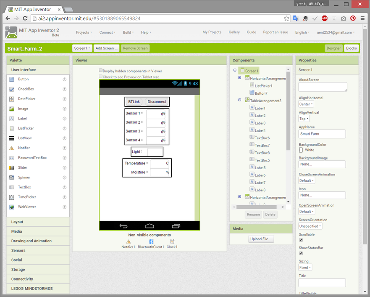This screenshot has width=370, height=297.
Task: Expand the Layout palette section
Action: [38, 222]
